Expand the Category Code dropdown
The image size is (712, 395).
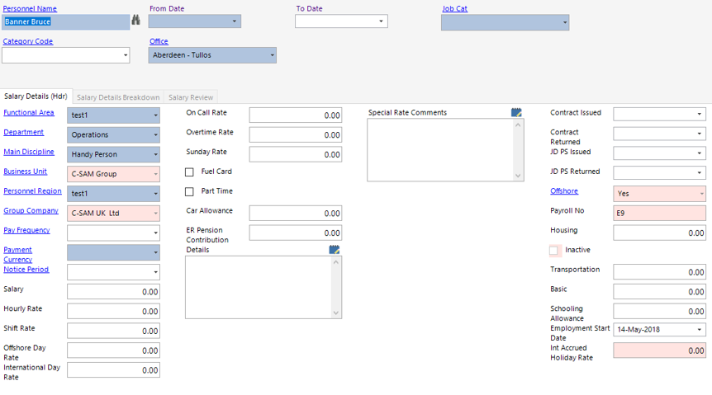click(x=126, y=55)
